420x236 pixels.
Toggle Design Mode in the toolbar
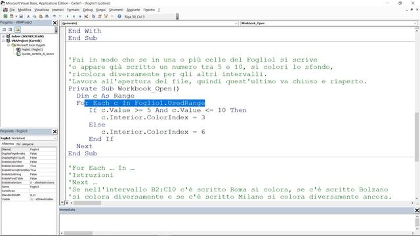(x=86, y=16)
